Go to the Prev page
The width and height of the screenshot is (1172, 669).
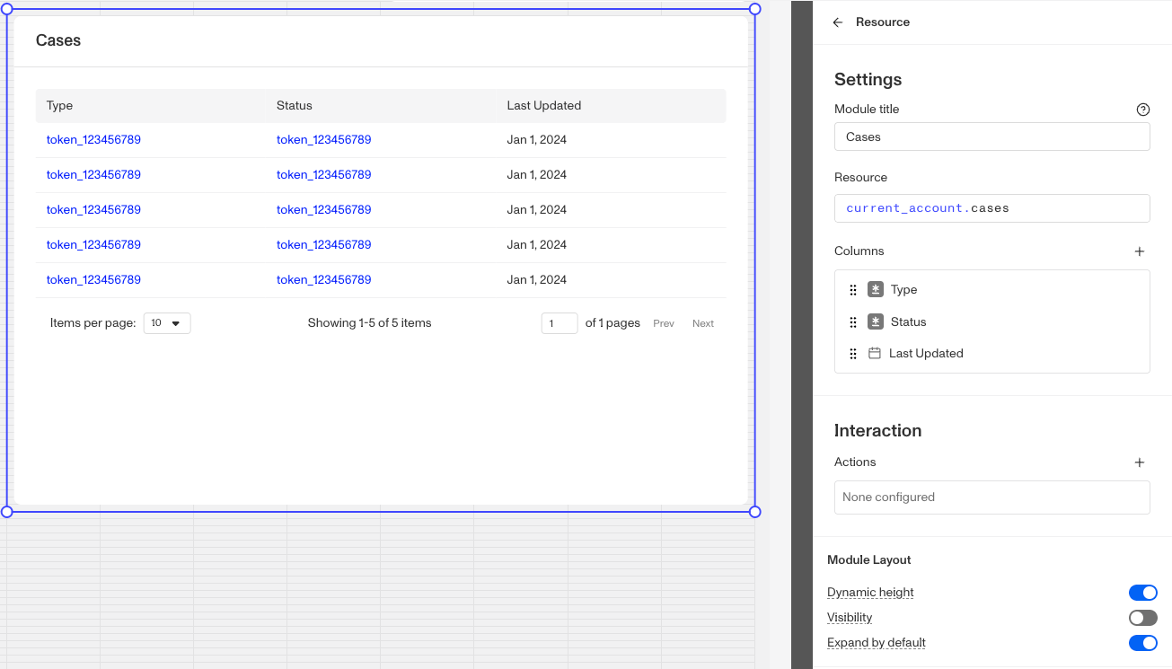[664, 323]
